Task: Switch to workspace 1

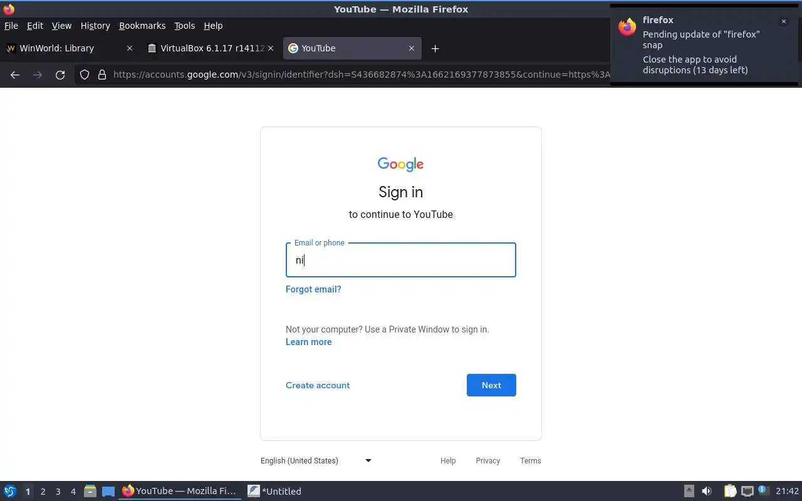Action: coord(28,492)
